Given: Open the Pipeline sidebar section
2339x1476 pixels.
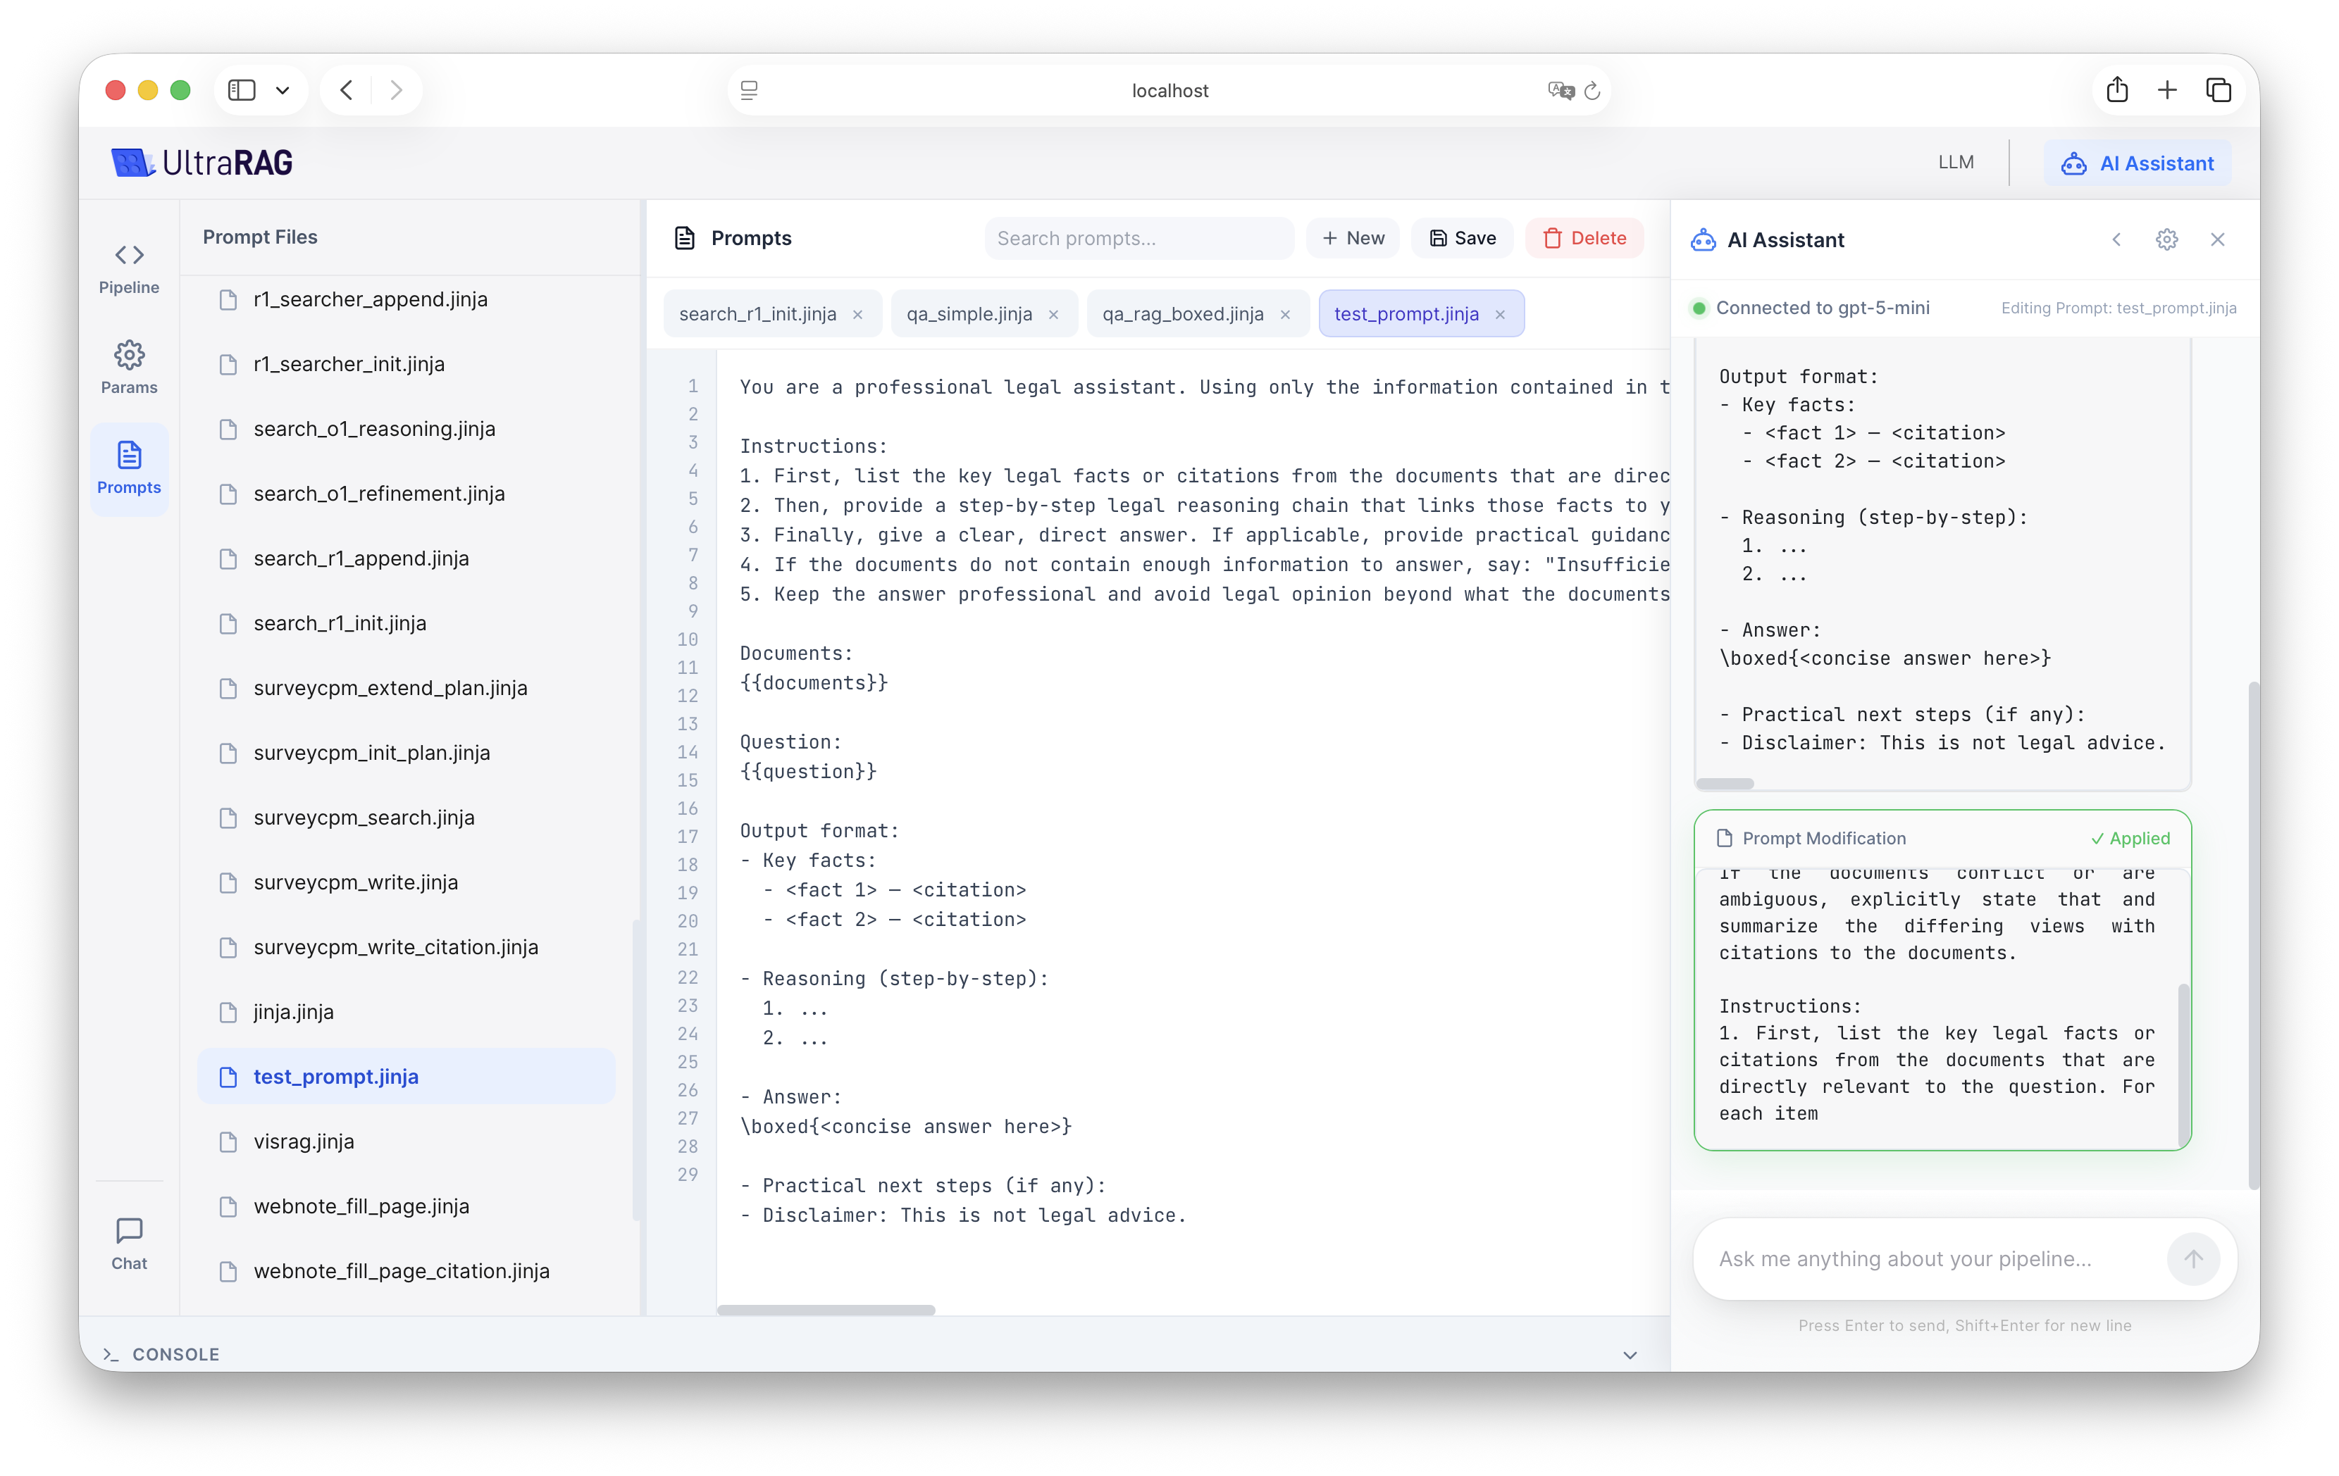Looking at the screenshot, I should click(128, 268).
